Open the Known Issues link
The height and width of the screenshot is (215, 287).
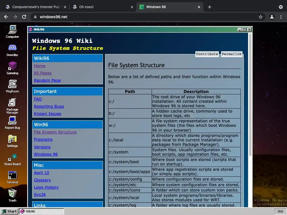click(x=47, y=114)
